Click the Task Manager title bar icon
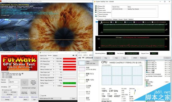 coord(79,53)
